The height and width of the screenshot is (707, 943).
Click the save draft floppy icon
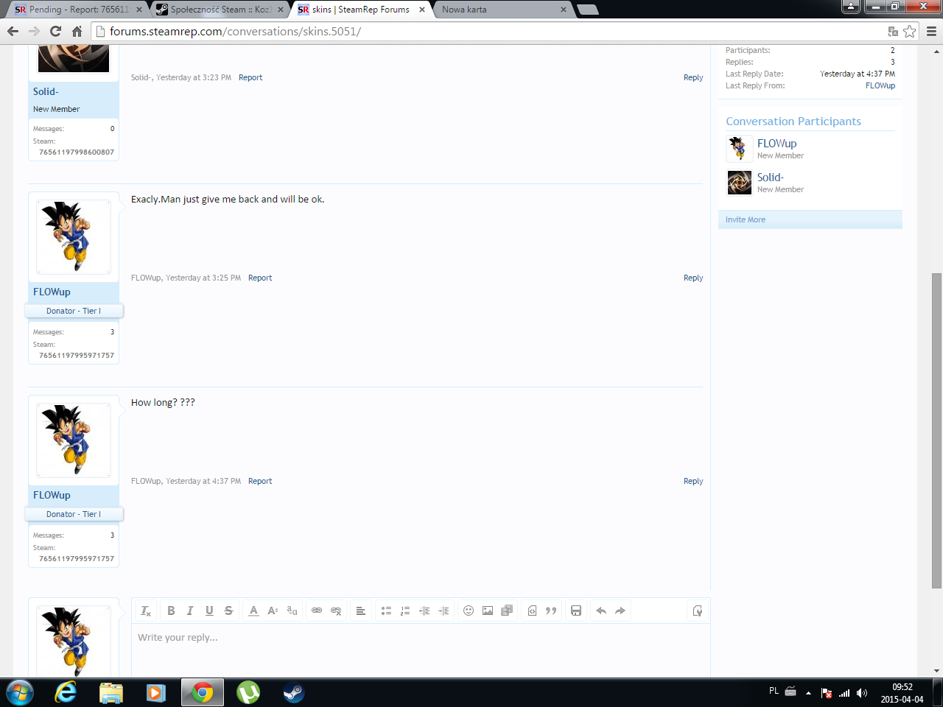pos(576,611)
